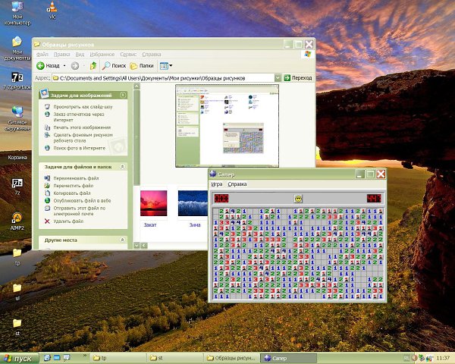This screenshot has width=455, height=364.
Task: Switch to st taskbar button
Action: click(175, 358)
